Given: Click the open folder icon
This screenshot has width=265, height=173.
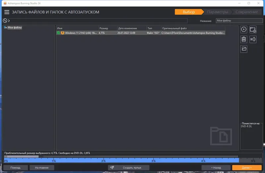Looking at the screenshot, I should tap(244, 49).
